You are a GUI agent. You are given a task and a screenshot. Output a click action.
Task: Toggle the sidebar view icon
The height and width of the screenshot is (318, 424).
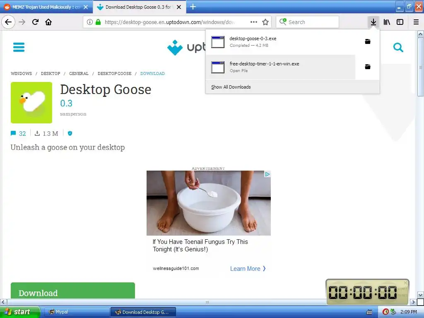point(400,22)
